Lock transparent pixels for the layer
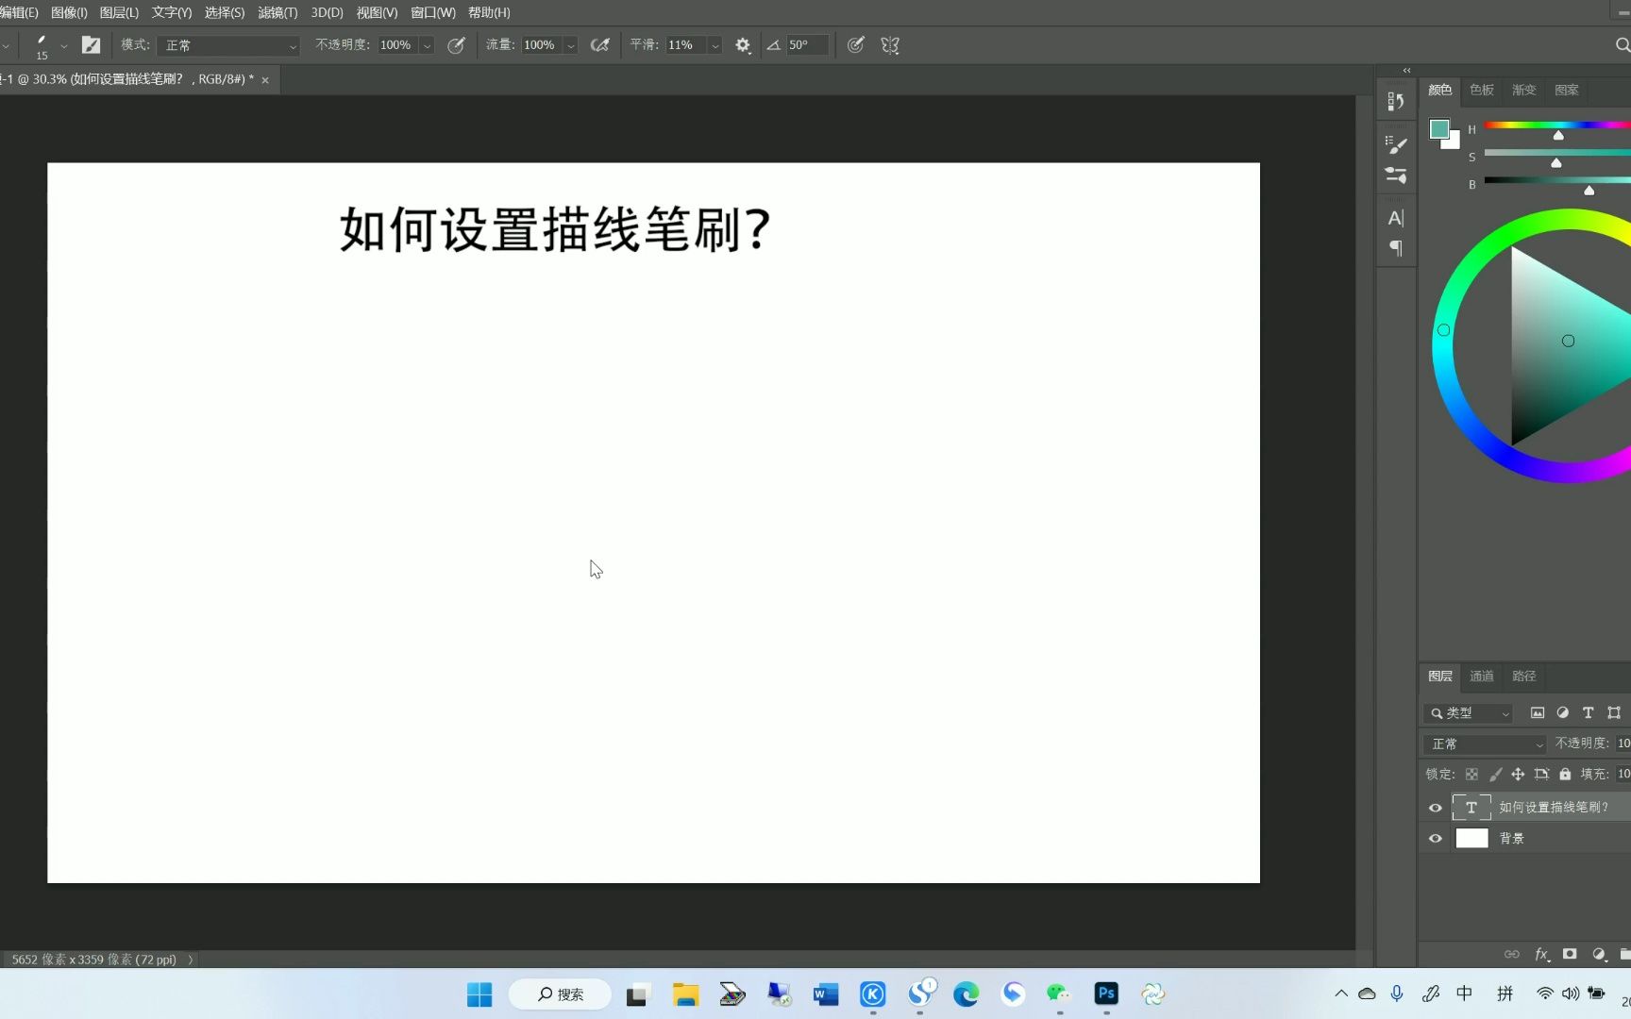Viewport: 1631px width, 1019px height. 1472,774
